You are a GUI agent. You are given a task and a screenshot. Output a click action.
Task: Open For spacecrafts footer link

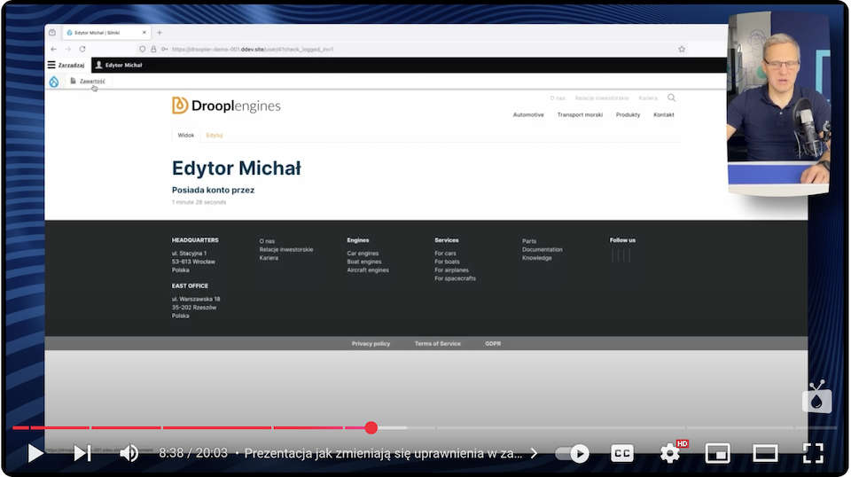pyautogui.click(x=455, y=278)
